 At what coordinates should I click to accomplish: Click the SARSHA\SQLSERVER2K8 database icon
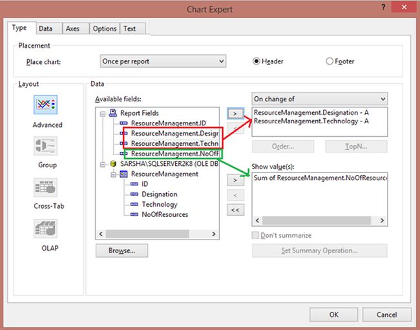coord(113,164)
